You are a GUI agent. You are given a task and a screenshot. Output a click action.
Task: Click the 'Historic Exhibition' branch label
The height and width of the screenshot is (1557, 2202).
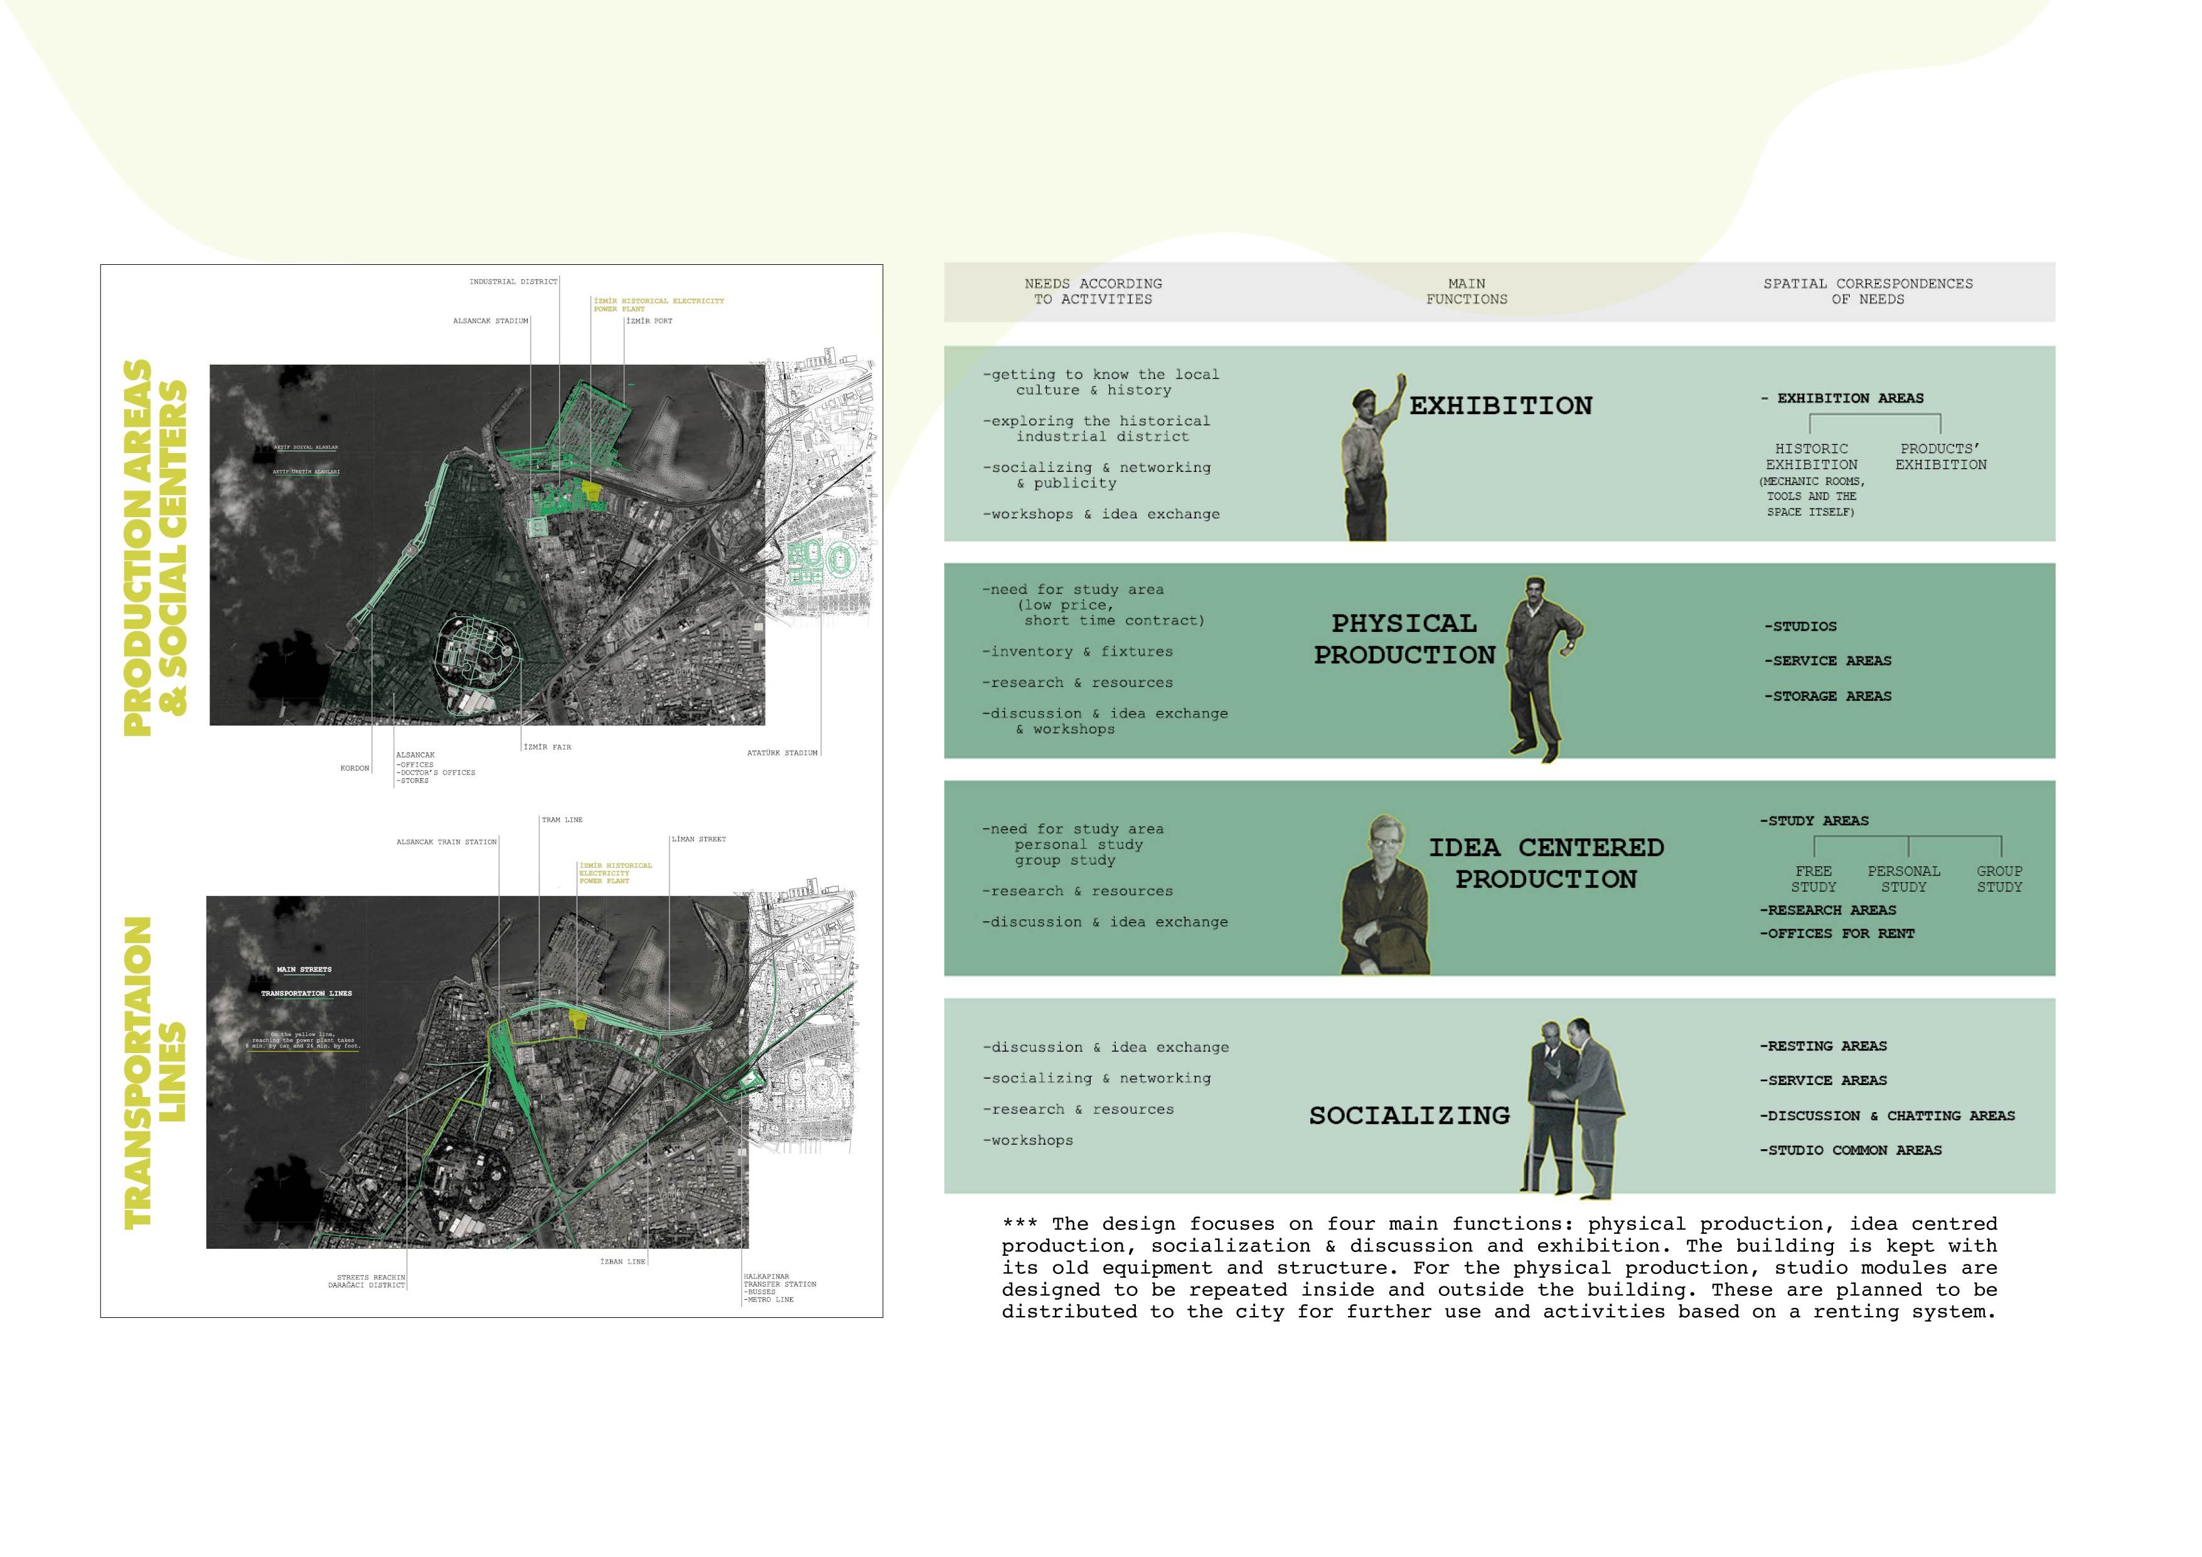(x=1810, y=457)
